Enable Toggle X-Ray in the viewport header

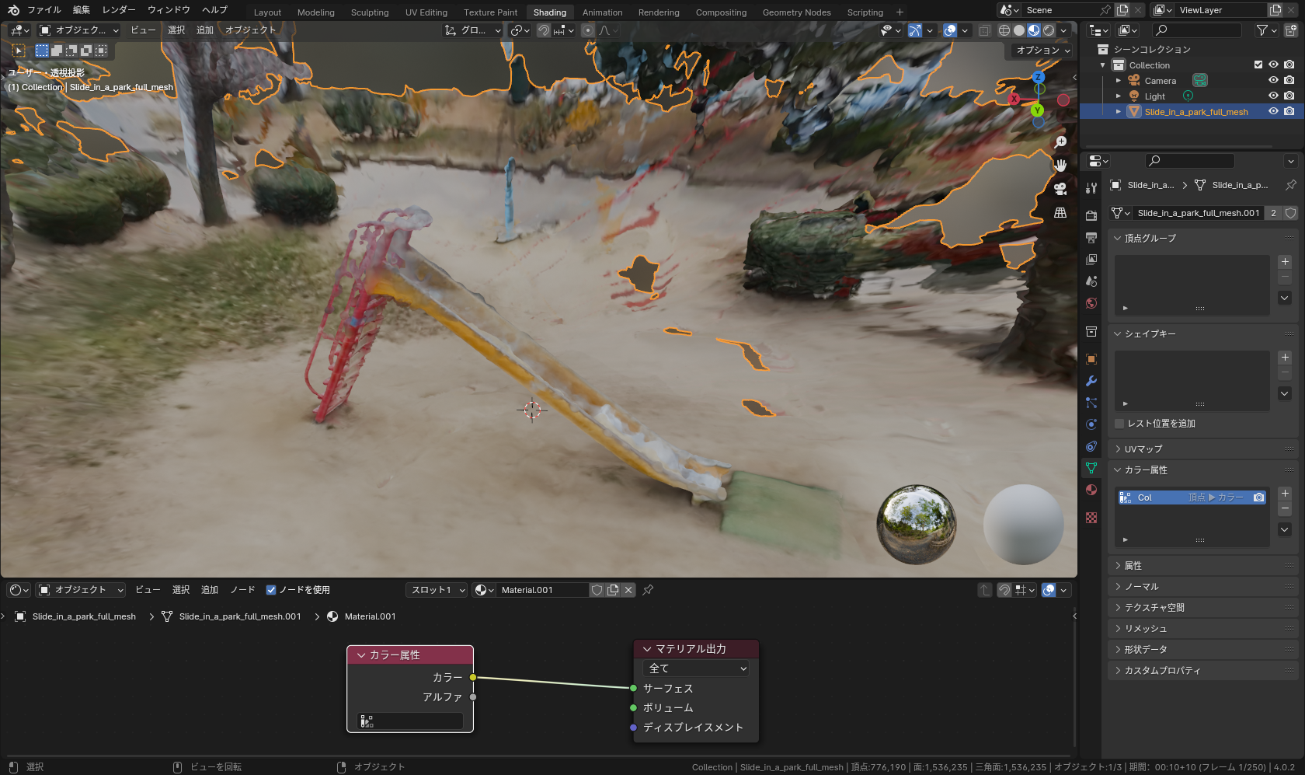pos(984,30)
